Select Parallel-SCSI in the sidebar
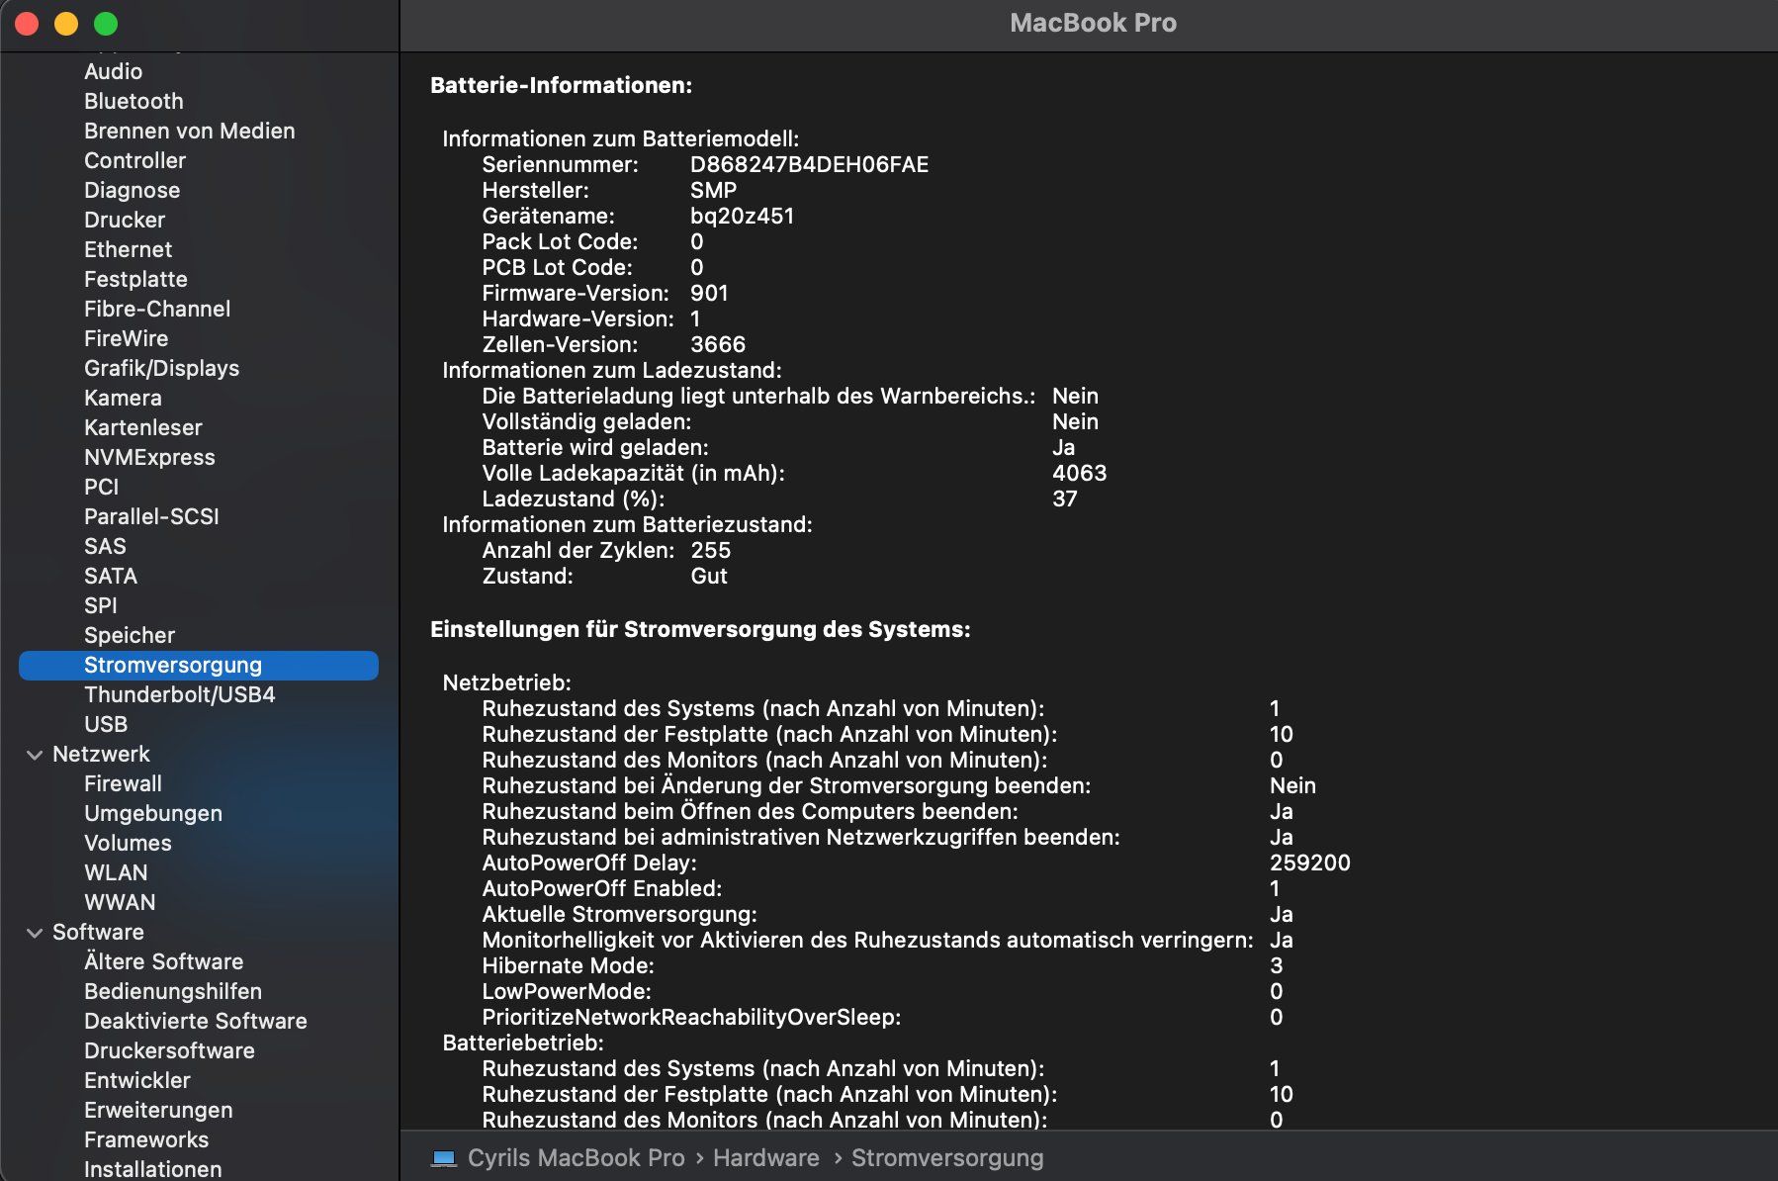The image size is (1778, 1181). (151, 516)
